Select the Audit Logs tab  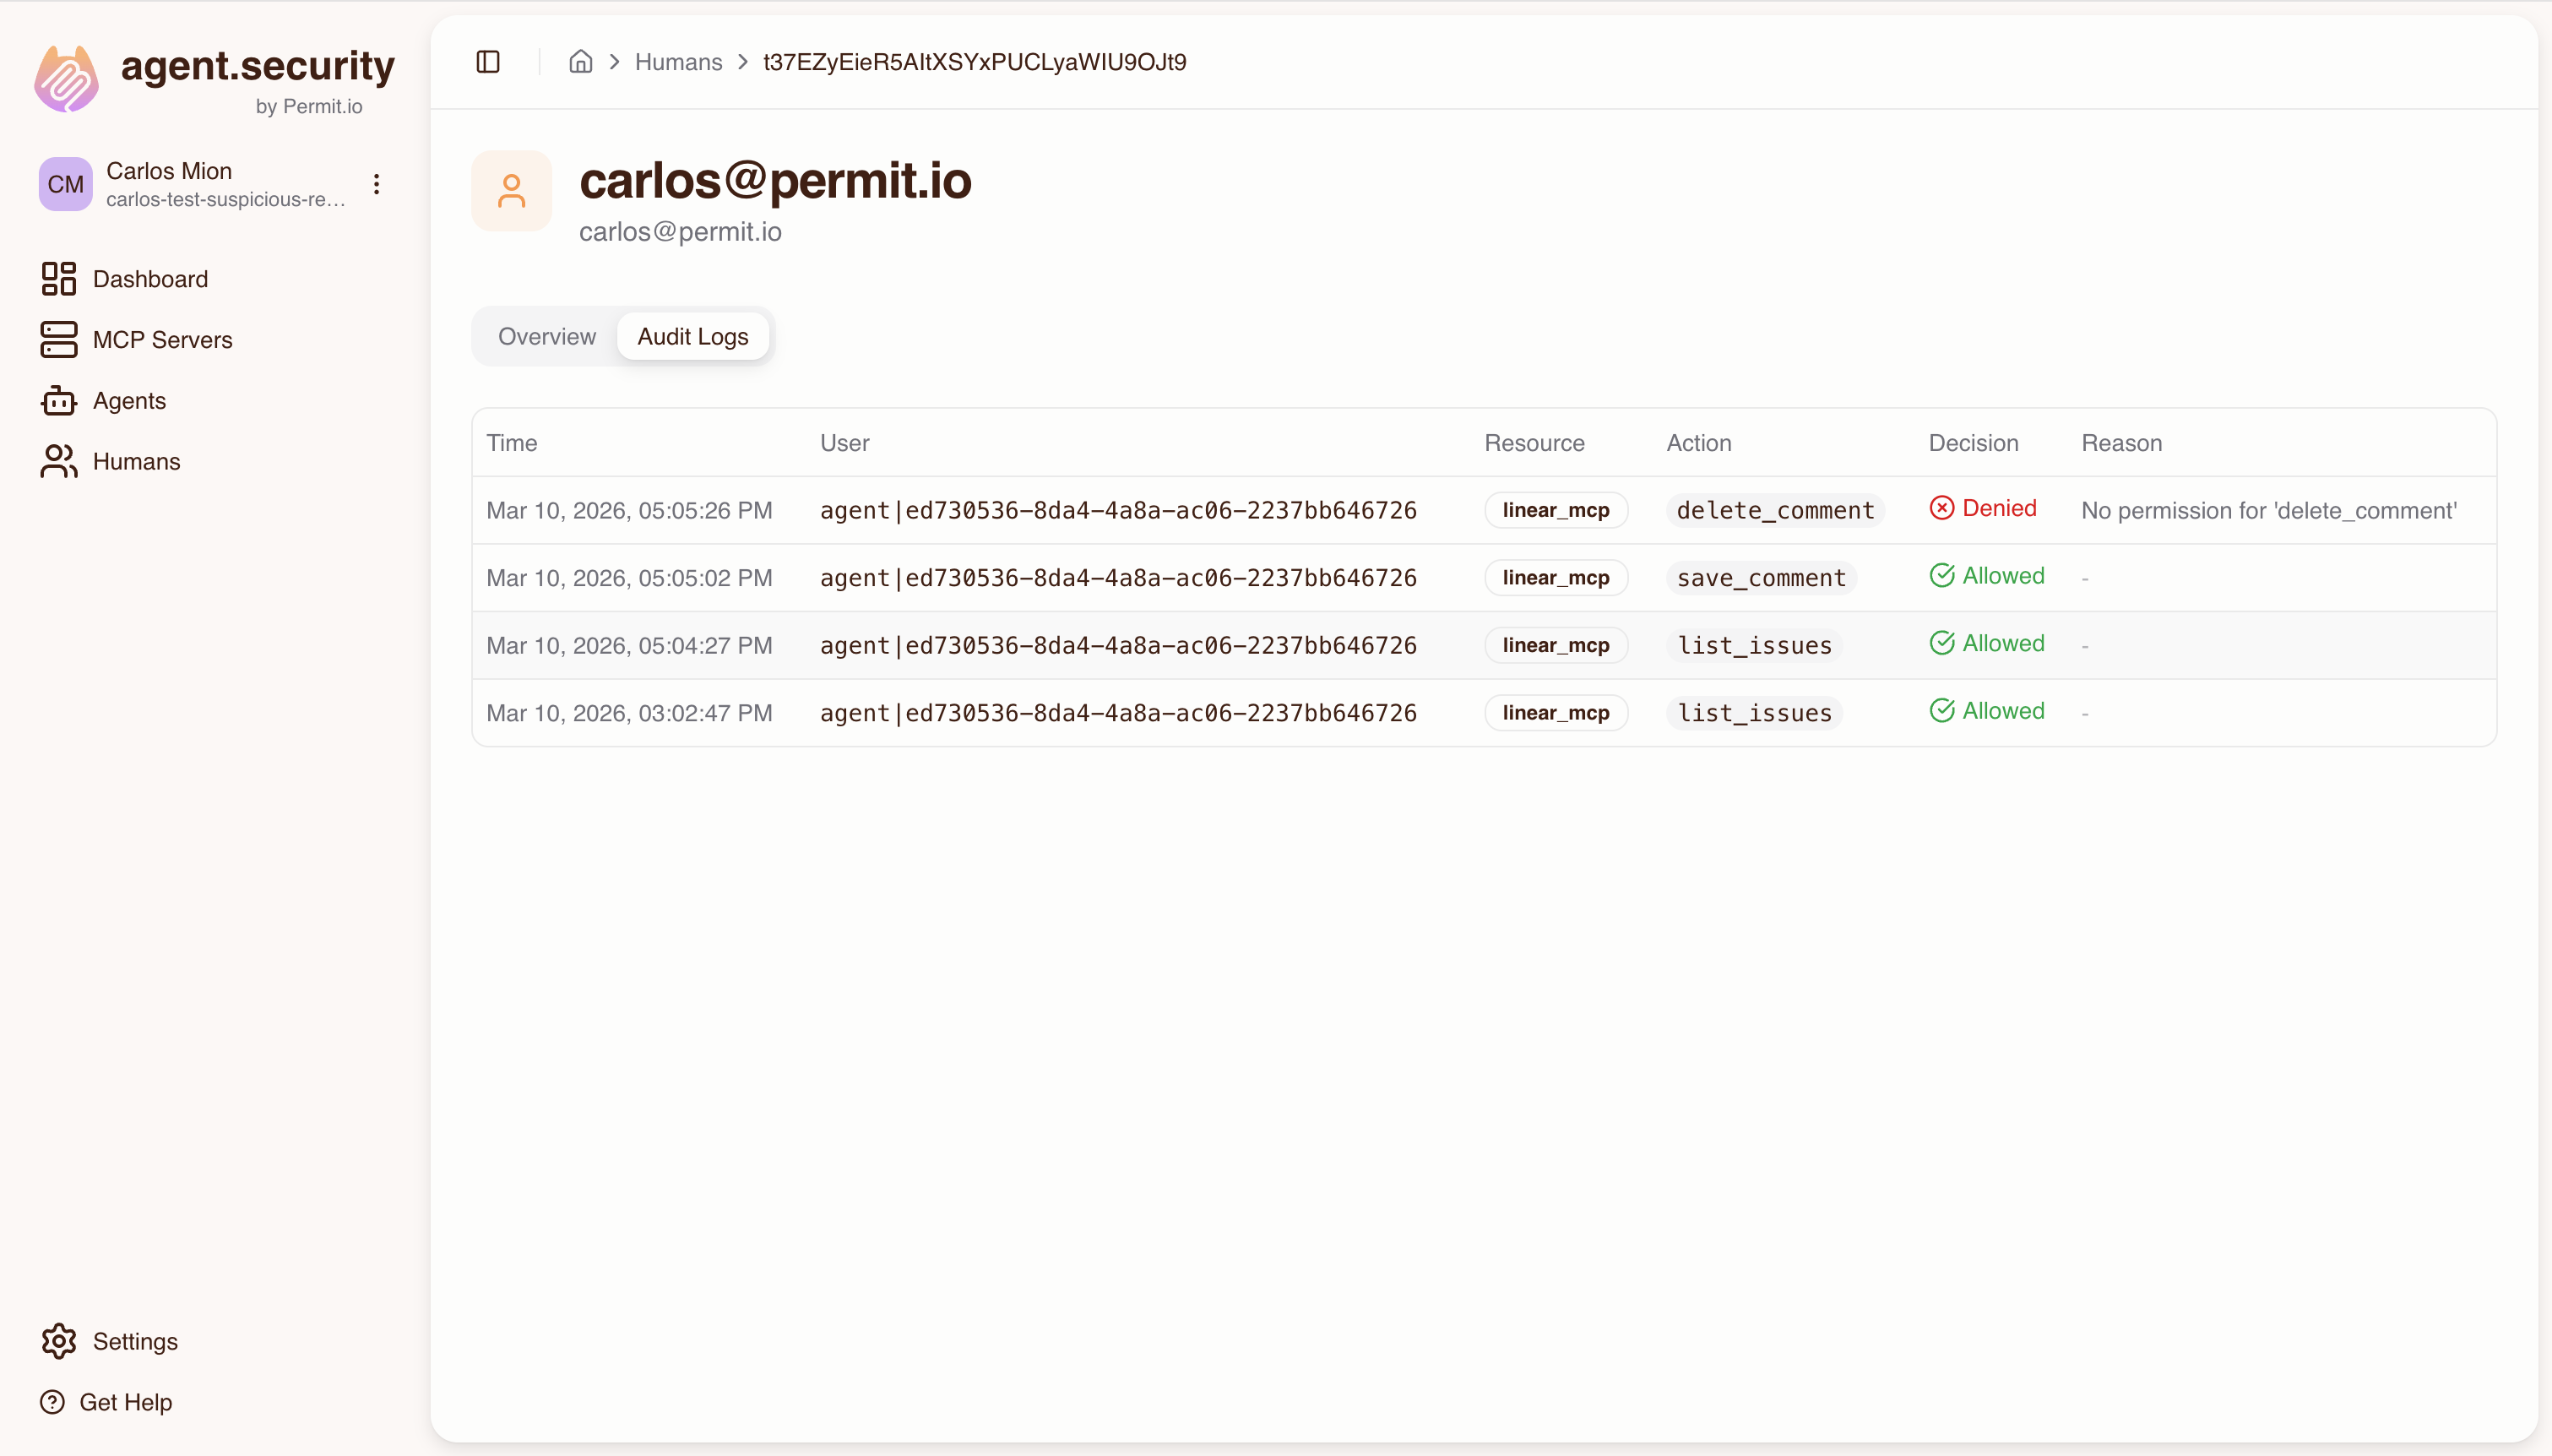(x=692, y=336)
